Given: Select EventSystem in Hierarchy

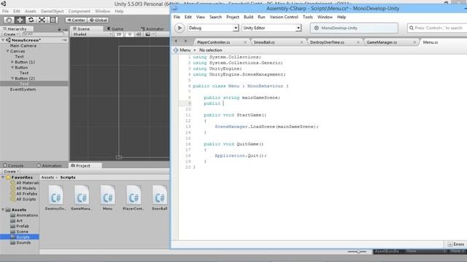Looking at the screenshot, I should tap(23, 90).
